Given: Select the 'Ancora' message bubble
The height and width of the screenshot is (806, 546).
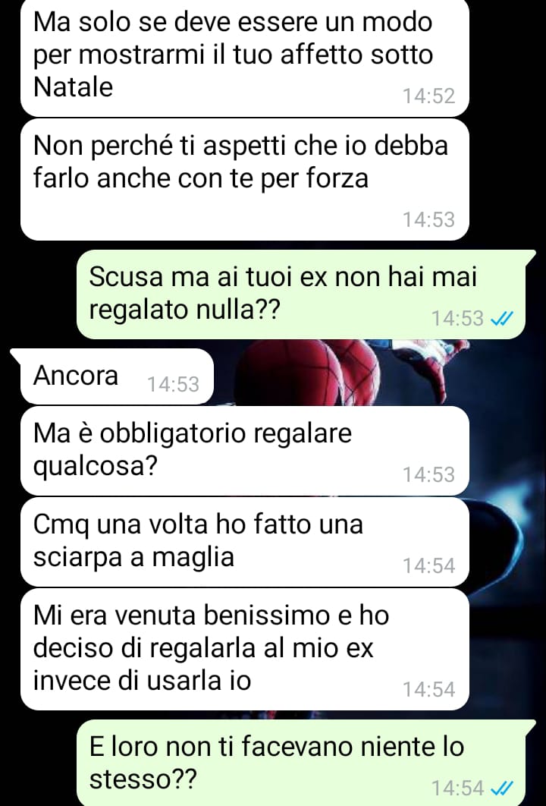Looking at the screenshot, I should click(x=117, y=376).
